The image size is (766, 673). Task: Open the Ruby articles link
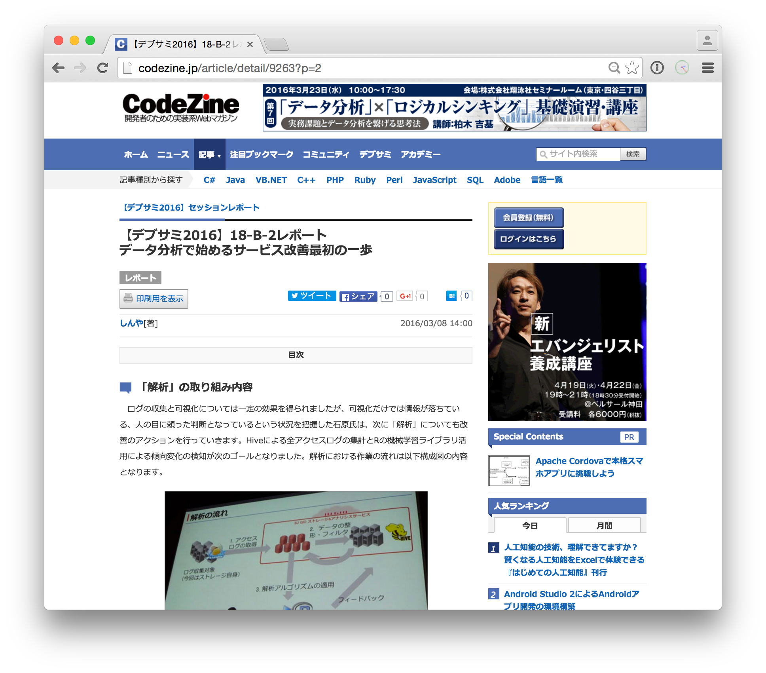365,180
